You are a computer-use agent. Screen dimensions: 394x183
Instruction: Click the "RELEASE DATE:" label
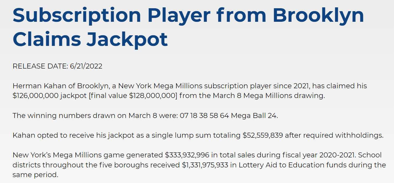click(x=40, y=66)
